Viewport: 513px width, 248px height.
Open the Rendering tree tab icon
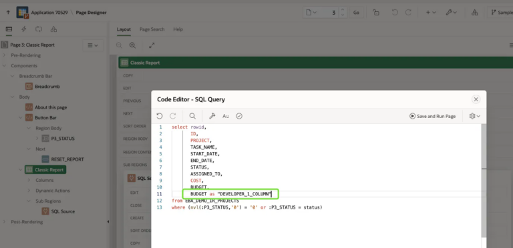point(9,29)
